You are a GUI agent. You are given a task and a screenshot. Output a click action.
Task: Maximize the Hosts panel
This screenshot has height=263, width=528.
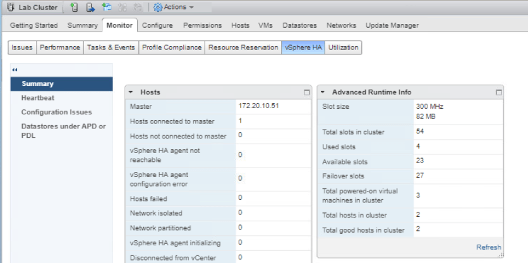(307, 92)
